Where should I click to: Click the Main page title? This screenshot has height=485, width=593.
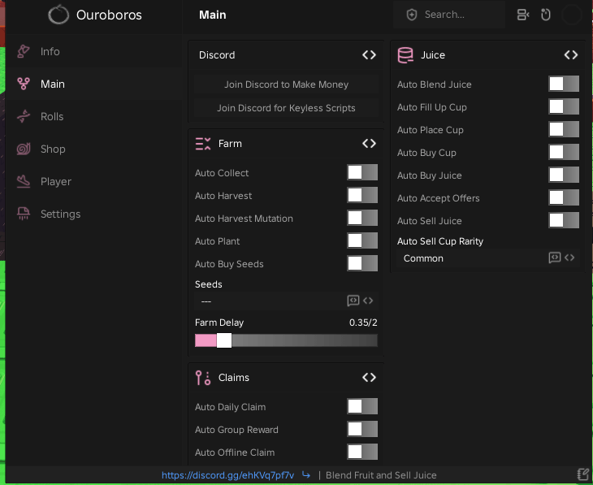click(213, 15)
